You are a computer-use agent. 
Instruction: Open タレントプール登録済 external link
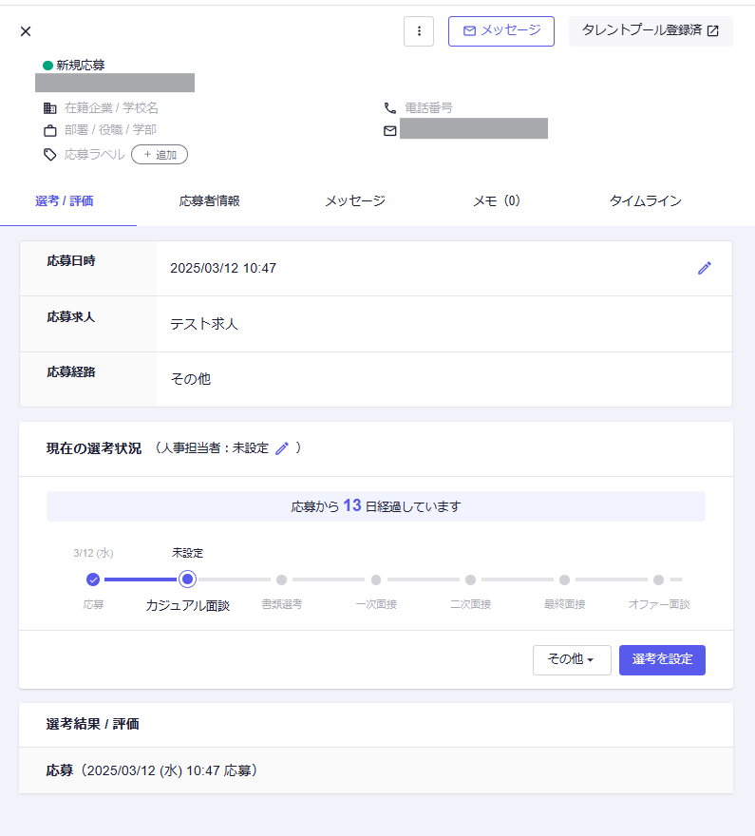pyautogui.click(x=651, y=31)
